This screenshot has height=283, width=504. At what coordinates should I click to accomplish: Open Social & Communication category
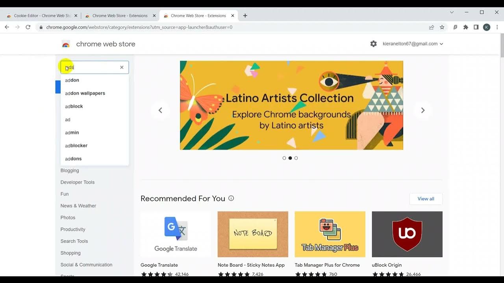(86, 265)
